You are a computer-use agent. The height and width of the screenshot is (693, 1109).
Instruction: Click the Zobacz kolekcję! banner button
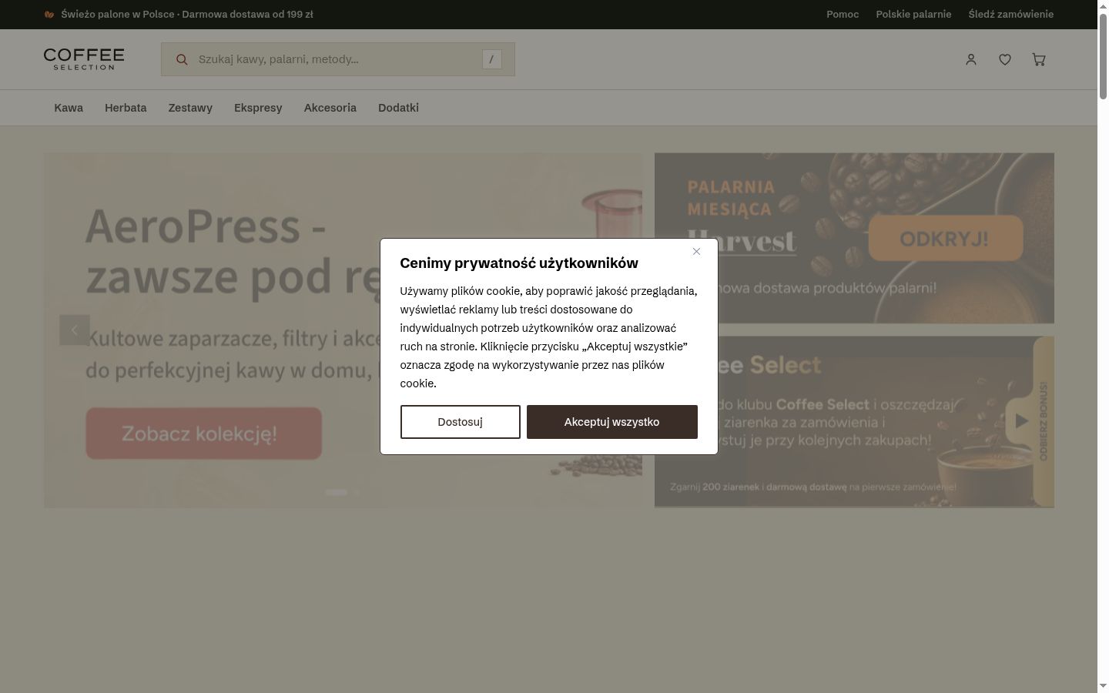[203, 434]
